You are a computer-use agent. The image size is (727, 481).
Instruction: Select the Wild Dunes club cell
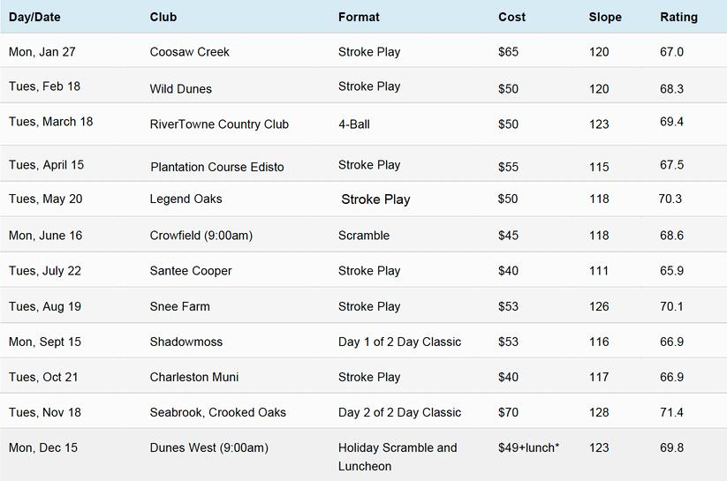[x=181, y=89]
